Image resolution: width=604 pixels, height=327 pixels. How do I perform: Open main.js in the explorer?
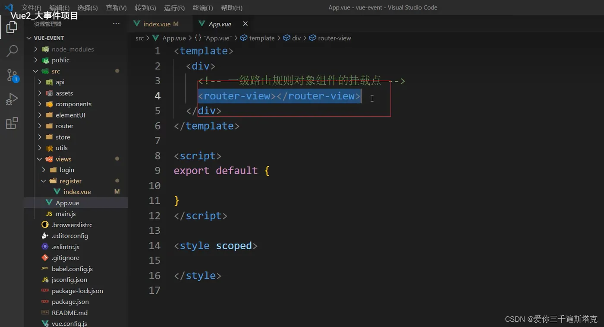tap(76, 214)
